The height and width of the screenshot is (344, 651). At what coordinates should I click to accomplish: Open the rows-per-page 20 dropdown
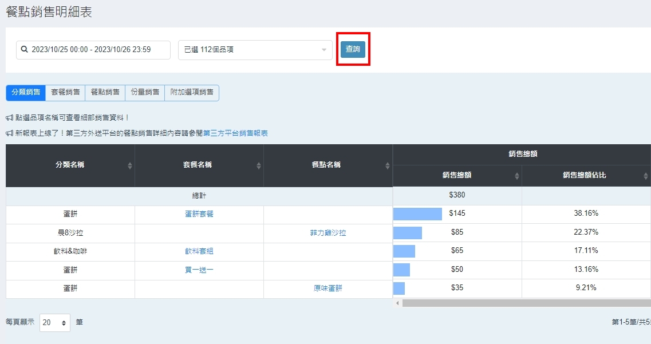pyautogui.click(x=55, y=323)
